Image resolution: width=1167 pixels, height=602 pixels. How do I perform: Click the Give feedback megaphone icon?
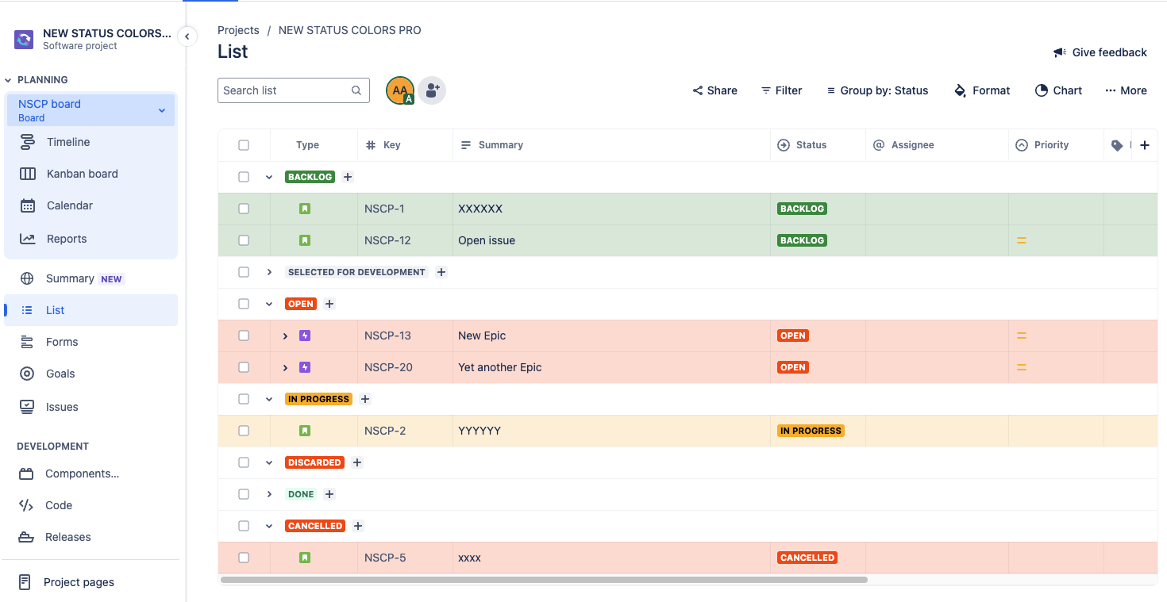click(x=1059, y=52)
